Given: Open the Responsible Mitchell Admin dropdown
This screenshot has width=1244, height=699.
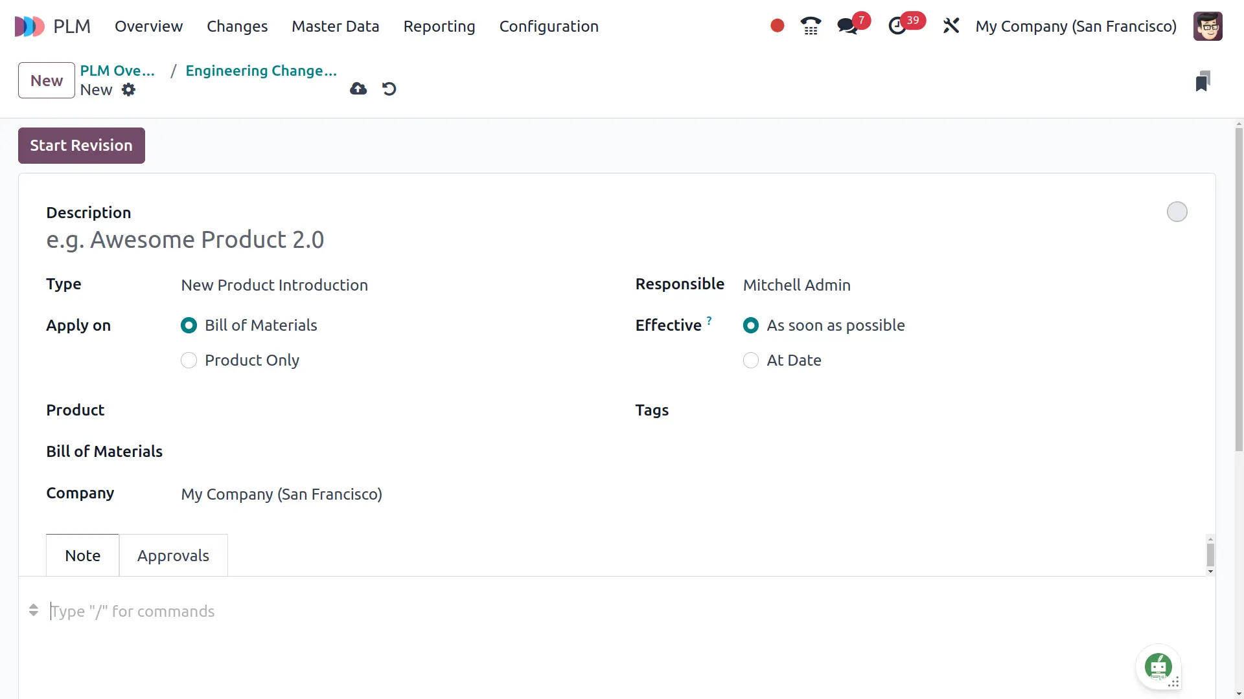Looking at the screenshot, I should (796, 285).
